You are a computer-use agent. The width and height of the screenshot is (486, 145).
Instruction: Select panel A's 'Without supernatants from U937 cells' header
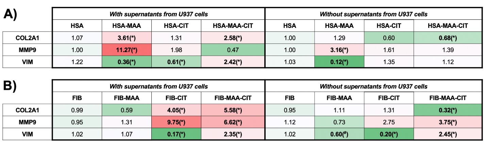click(x=373, y=14)
